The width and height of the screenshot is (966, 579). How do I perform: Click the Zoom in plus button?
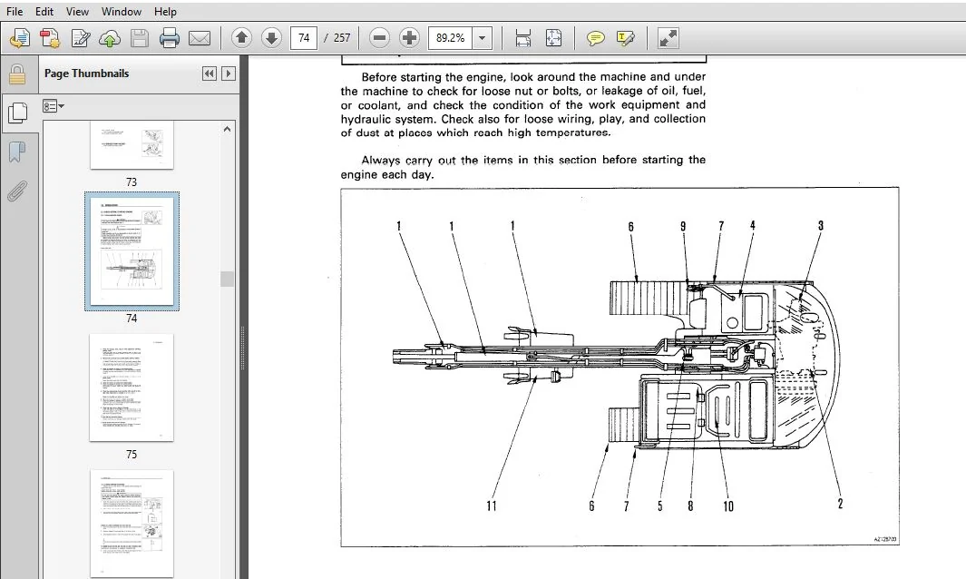click(x=409, y=38)
